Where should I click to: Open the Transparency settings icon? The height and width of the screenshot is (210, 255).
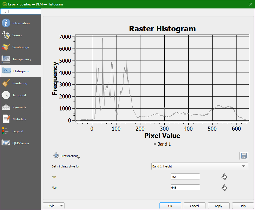[6, 59]
